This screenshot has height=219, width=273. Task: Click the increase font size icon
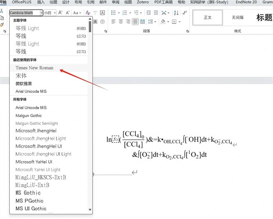(60, 13)
